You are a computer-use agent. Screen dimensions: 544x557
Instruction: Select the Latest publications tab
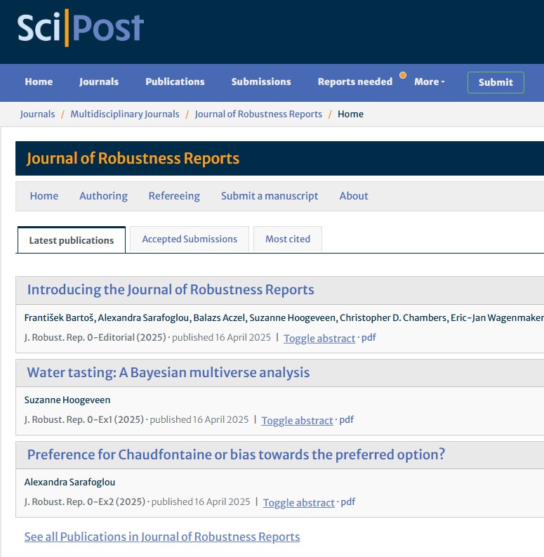[x=72, y=240]
